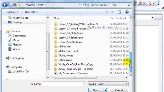Image resolution: width=164 pixels, height=92 pixels.
Task: Click the Active_page_Allegro shortcut icon
Action: click(x=56, y=69)
